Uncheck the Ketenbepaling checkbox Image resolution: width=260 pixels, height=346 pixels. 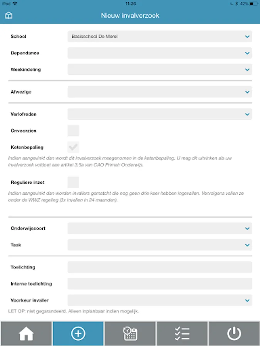pyautogui.click(x=73, y=147)
